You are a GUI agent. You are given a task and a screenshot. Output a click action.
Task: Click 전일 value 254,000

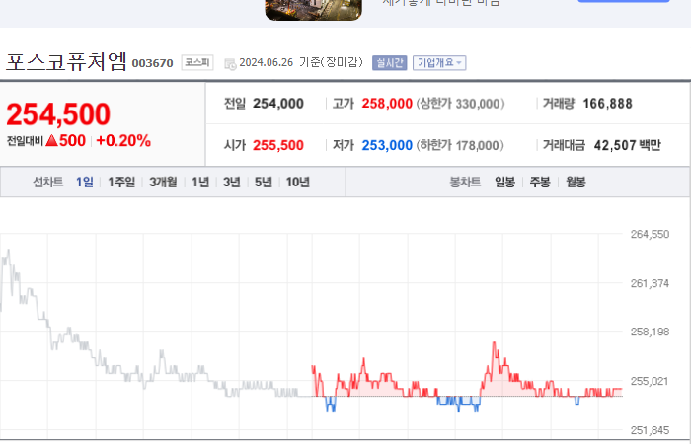pos(278,104)
